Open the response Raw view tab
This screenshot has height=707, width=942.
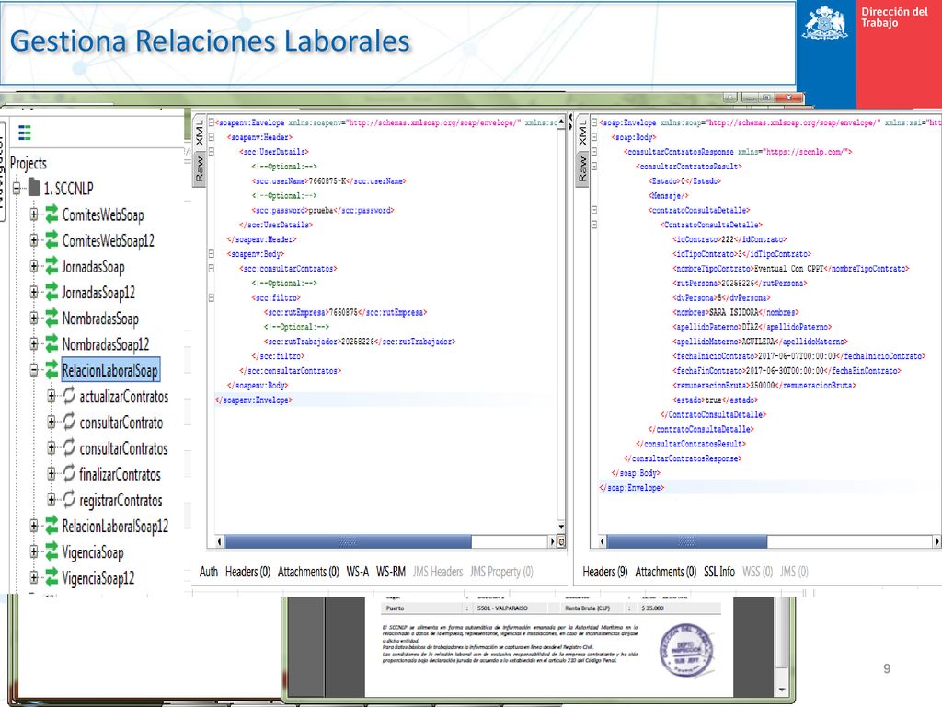[x=582, y=169]
